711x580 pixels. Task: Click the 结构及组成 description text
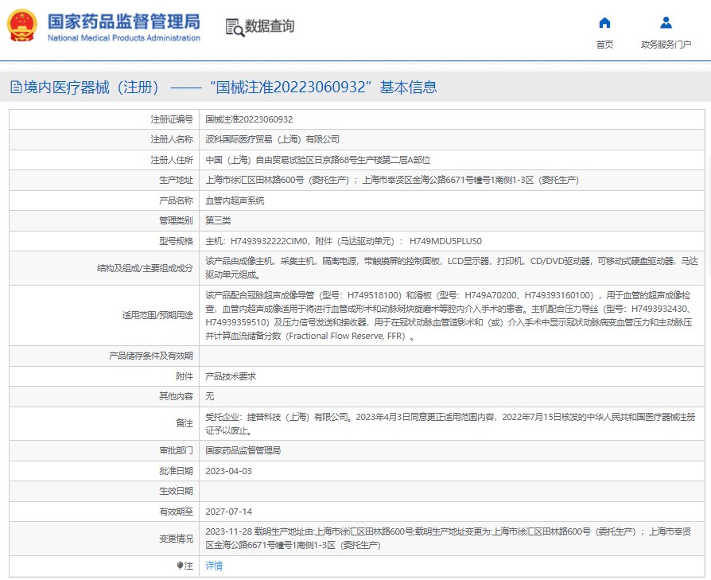pyautogui.click(x=452, y=268)
